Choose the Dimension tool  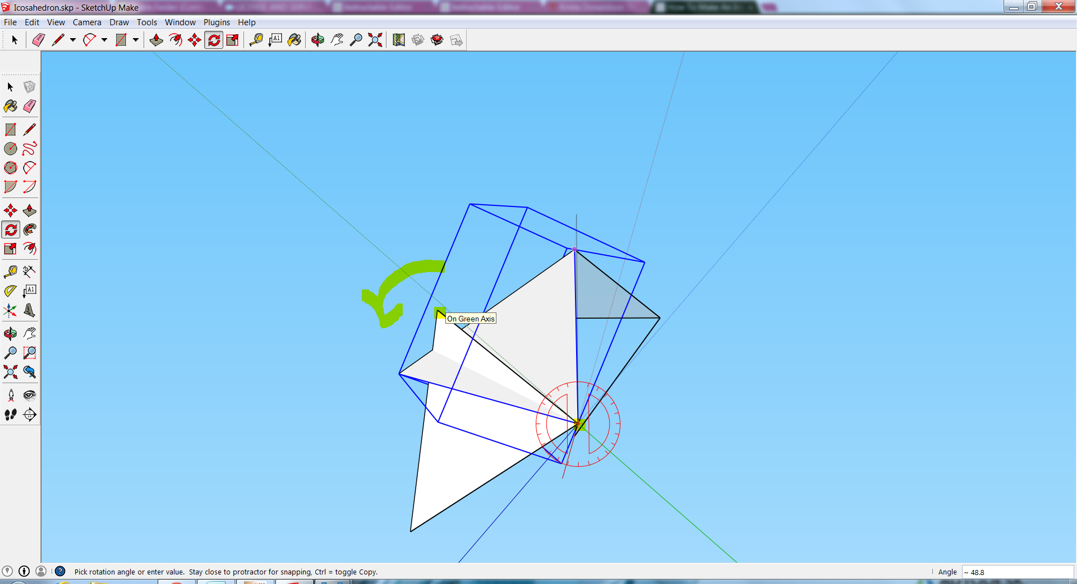[x=30, y=272]
